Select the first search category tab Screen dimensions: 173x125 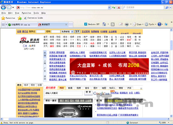click(x=62, y=88)
